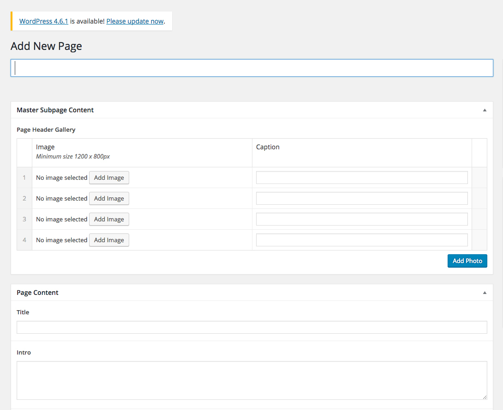The height and width of the screenshot is (410, 503).
Task: Click the Caption column header
Action: tap(268, 147)
